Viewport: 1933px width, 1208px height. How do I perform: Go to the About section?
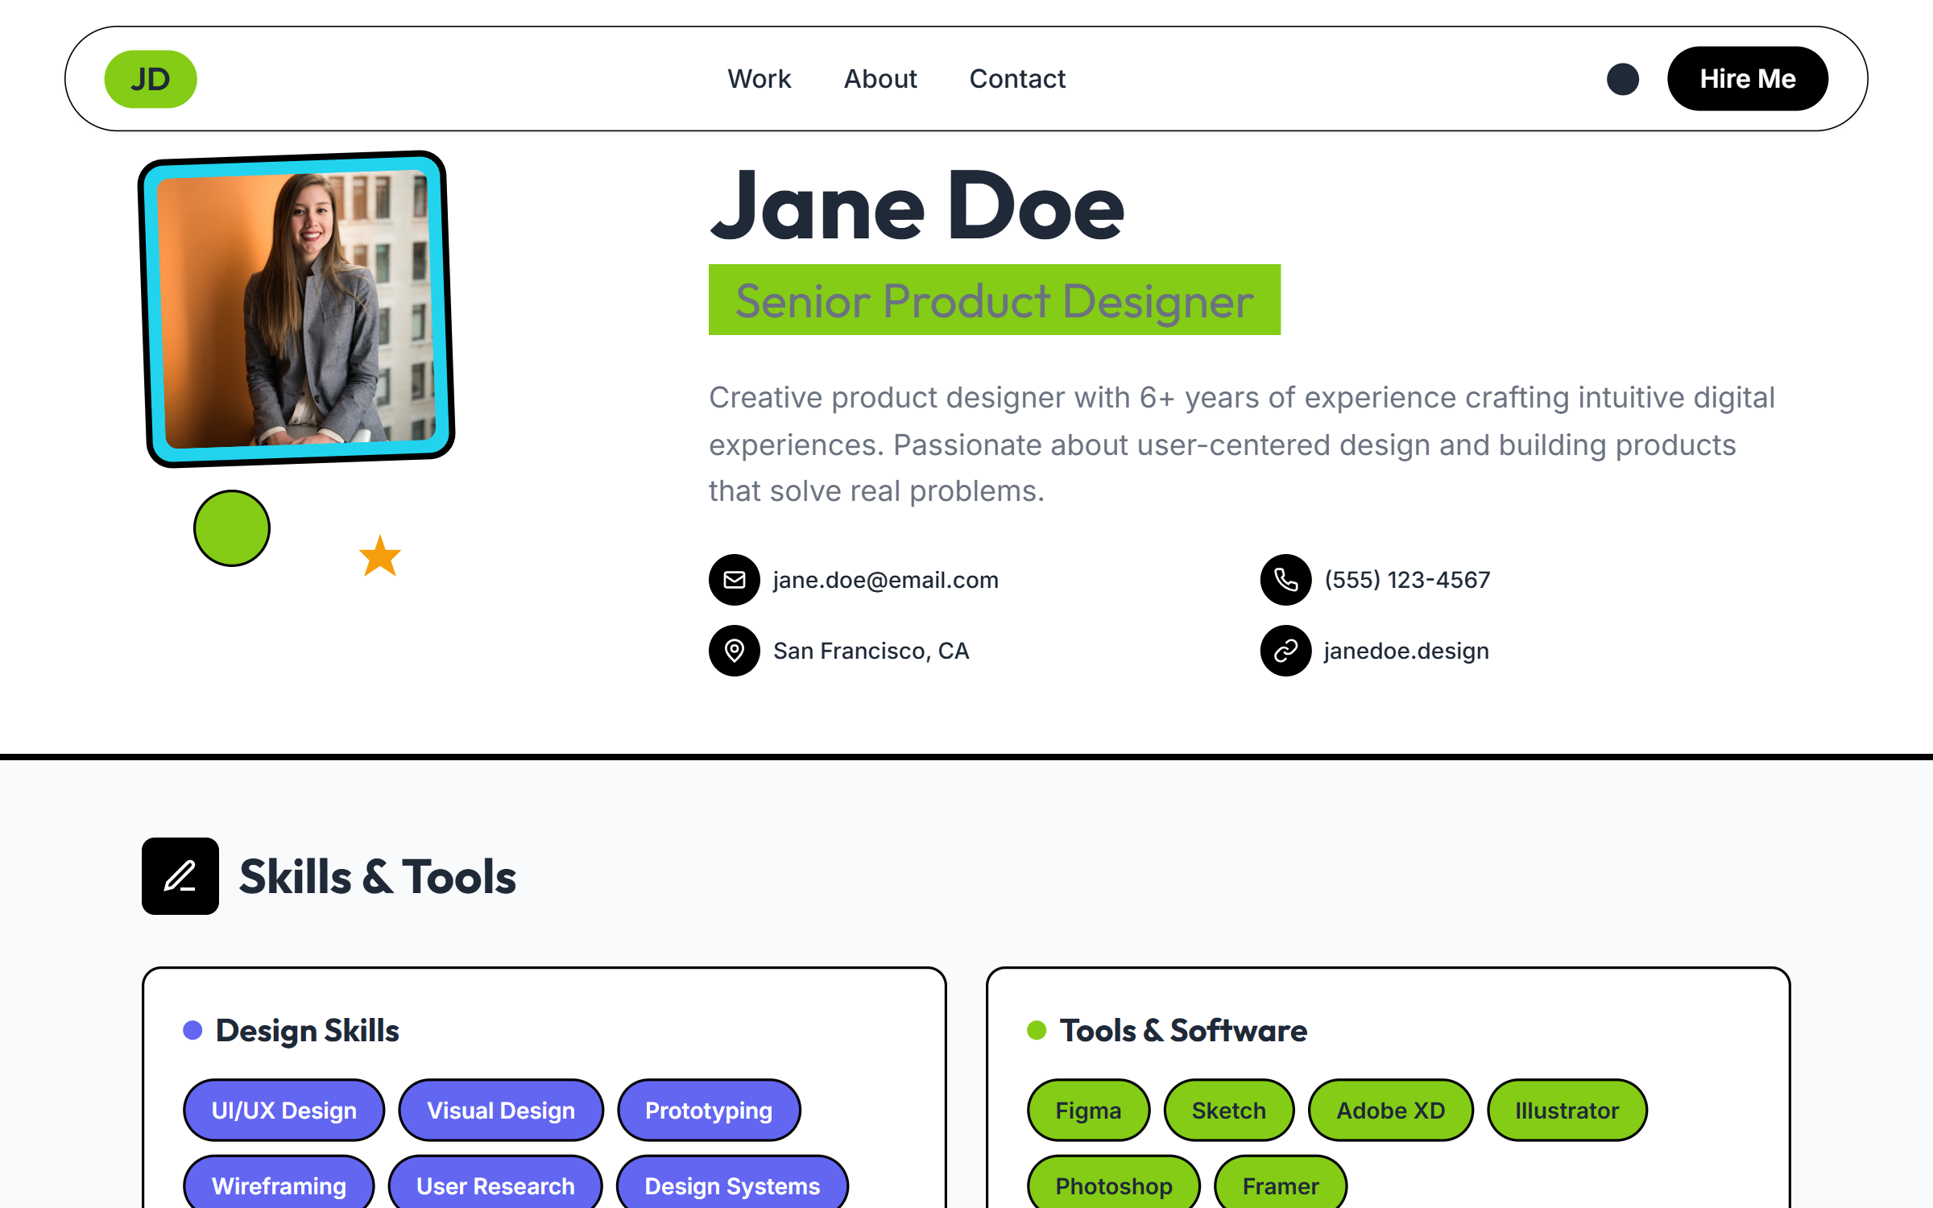click(880, 79)
